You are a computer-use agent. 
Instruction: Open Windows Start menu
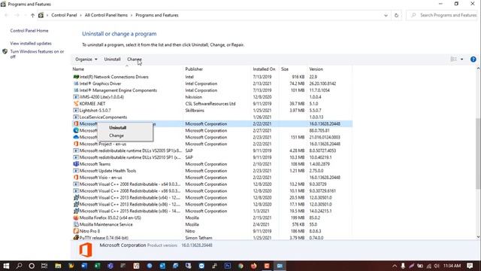[6, 266]
